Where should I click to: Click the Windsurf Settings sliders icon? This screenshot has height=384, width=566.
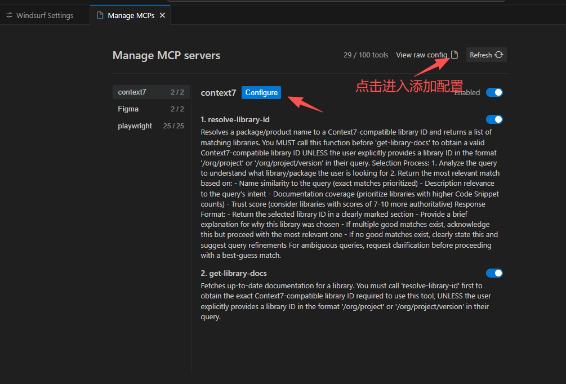pos(10,15)
